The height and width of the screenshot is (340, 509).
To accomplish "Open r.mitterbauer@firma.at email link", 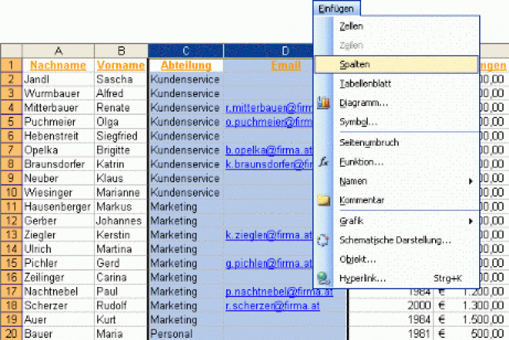I will click(x=269, y=108).
